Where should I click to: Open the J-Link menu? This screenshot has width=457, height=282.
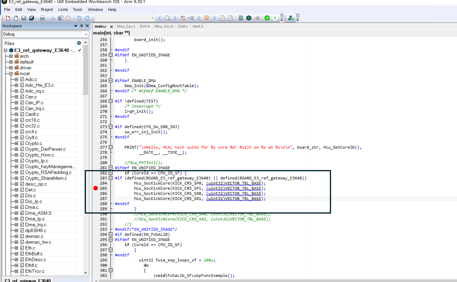click(62, 9)
